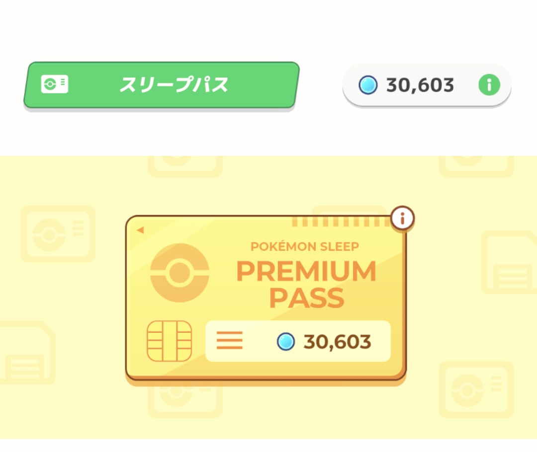Open the three-line menu icon on the card

pyautogui.click(x=230, y=341)
